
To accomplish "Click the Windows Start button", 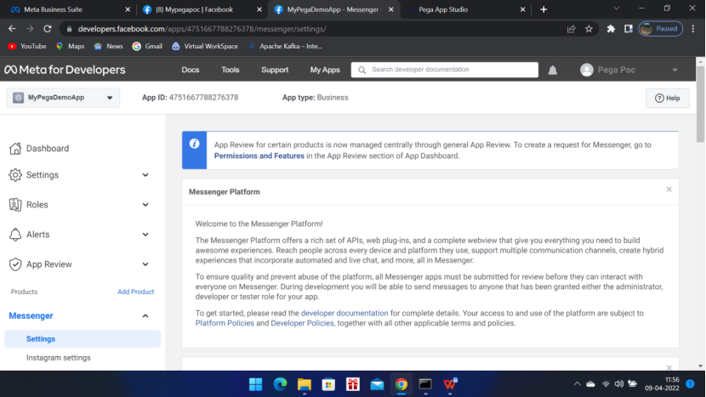I will [256, 384].
